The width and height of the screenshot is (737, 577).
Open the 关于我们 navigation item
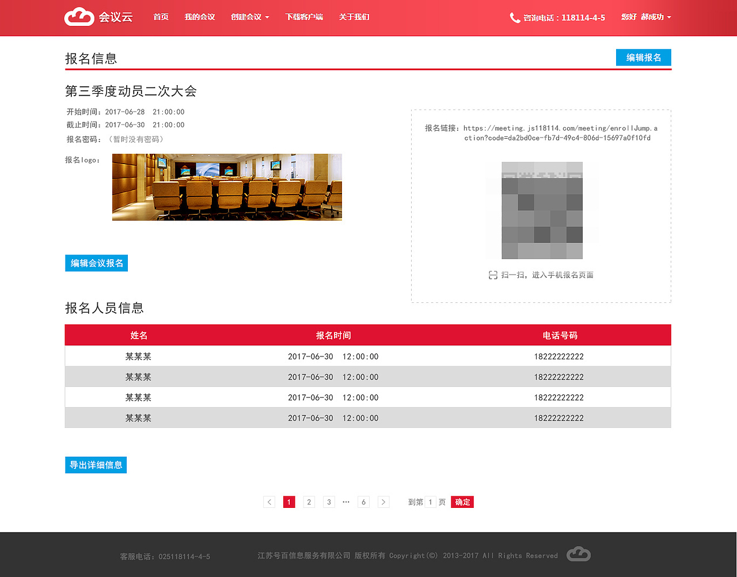click(354, 17)
